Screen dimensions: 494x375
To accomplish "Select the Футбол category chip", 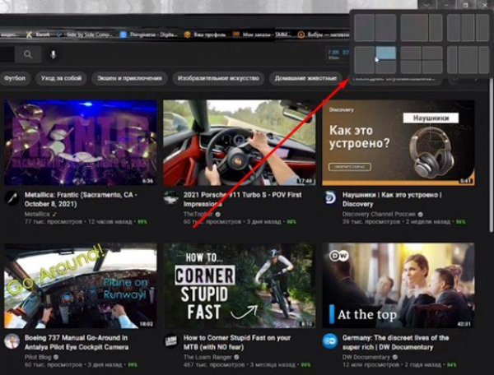I will tap(15, 78).
